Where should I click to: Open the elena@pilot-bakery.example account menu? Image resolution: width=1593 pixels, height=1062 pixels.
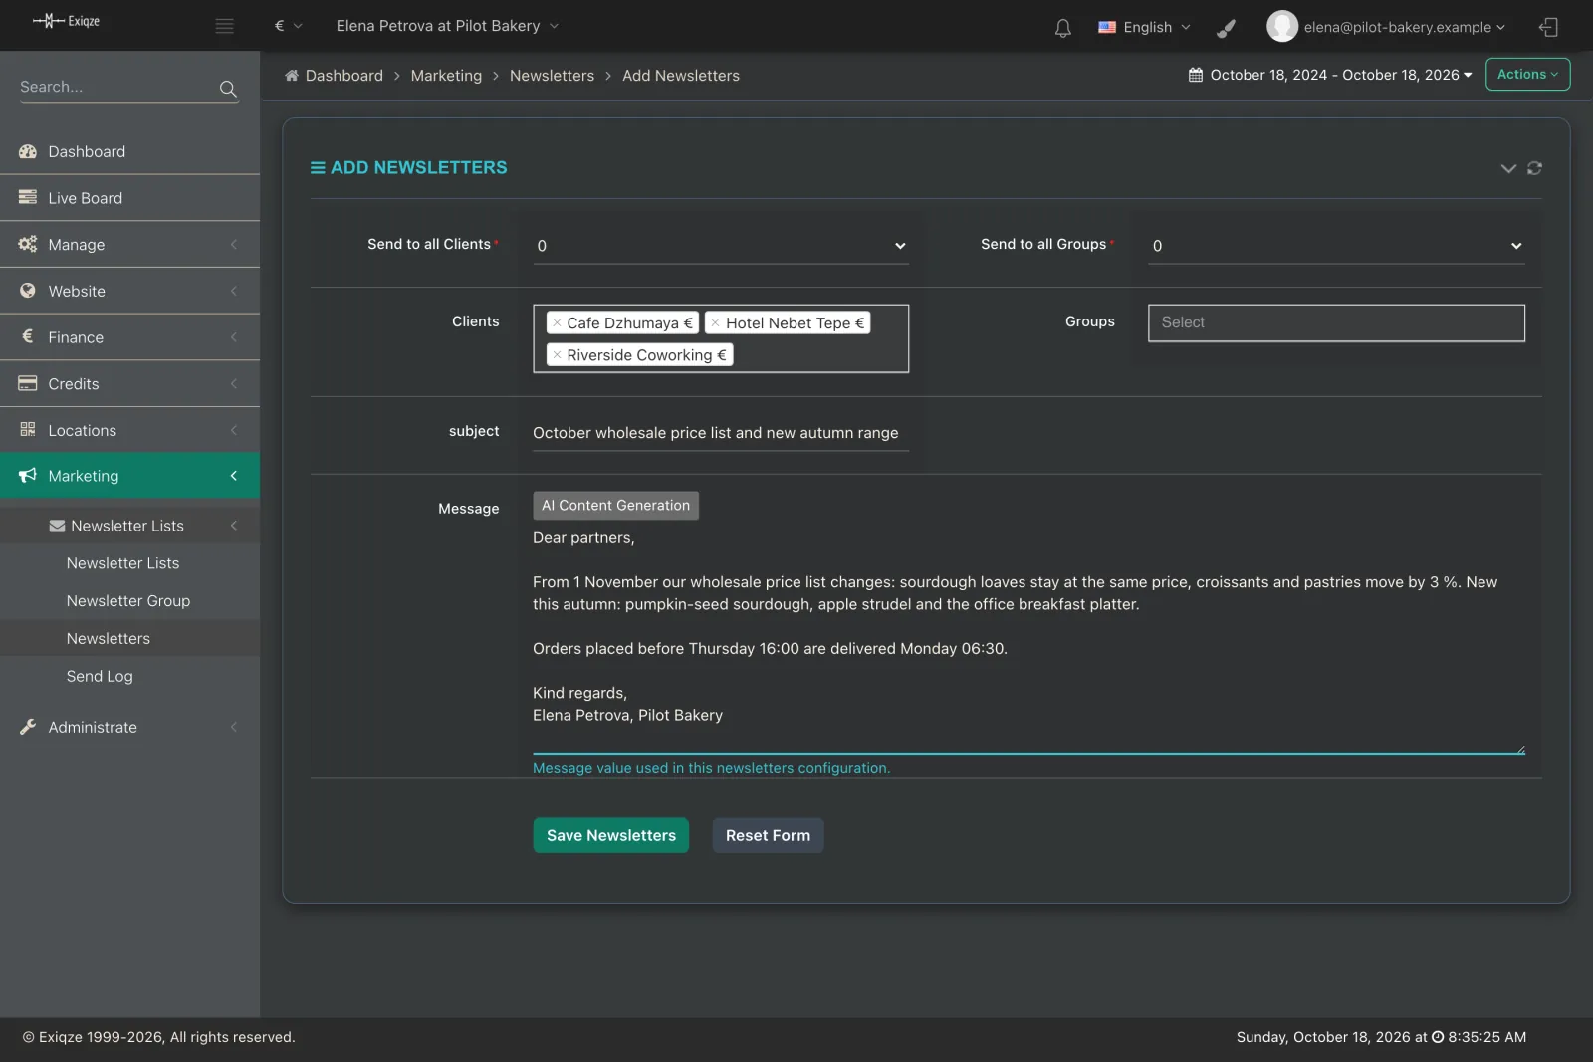1404,27
